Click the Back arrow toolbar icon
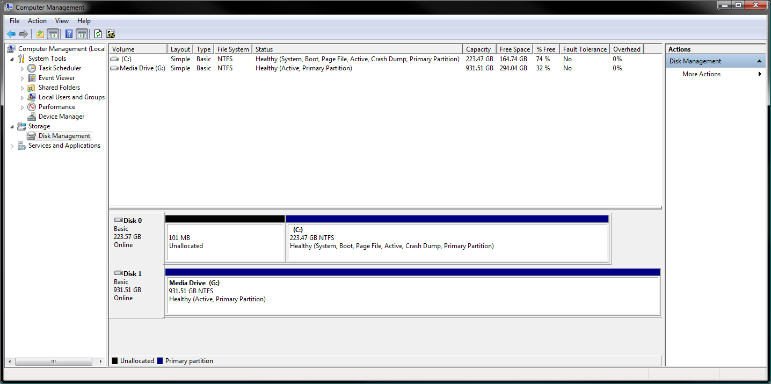Screen dimensions: 771x384 (11, 34)
